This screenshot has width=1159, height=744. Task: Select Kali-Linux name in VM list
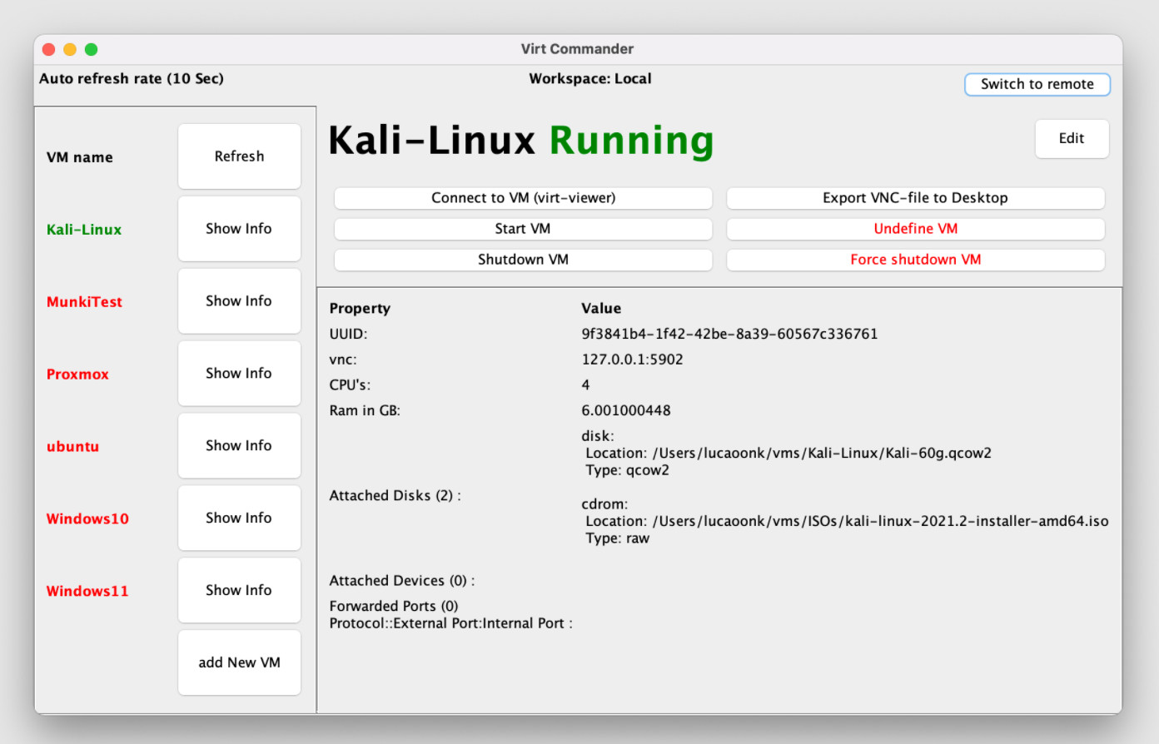(84, 230)
